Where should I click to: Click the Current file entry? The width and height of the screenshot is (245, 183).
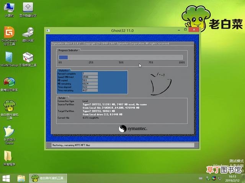point(91,118)
